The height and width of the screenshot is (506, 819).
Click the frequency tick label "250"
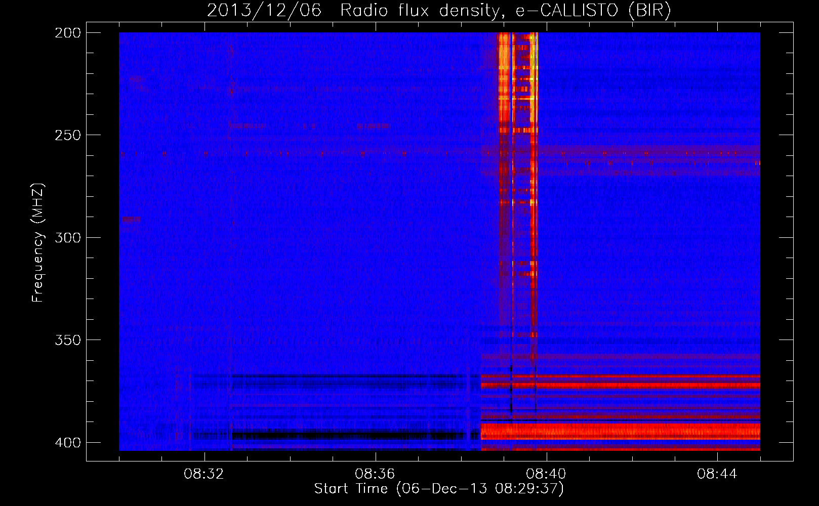coord(67,135)
